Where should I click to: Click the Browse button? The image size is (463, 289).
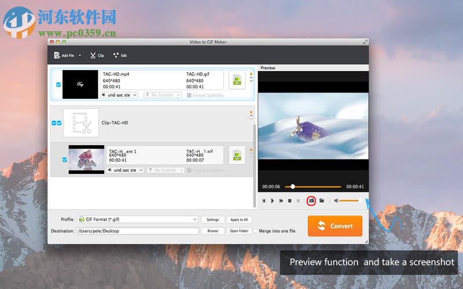pyautogui.click(x=212, y=231)
